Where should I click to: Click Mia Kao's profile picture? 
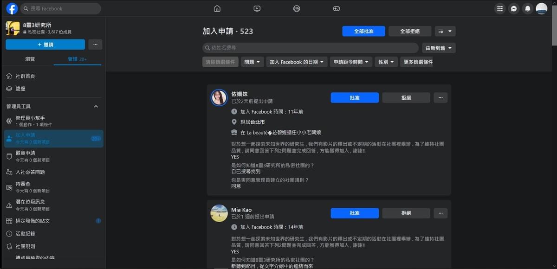pyautogui.click(x=219, y=213)
